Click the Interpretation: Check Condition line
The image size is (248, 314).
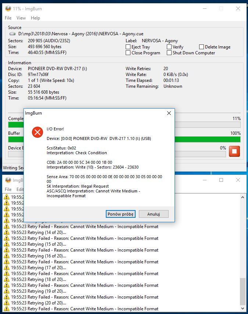(x=77, y=153)
